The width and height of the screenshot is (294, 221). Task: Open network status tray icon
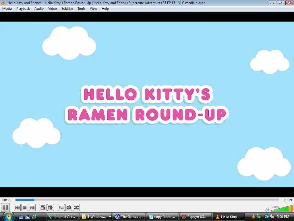pyautogui.click(x=266, y=216)
